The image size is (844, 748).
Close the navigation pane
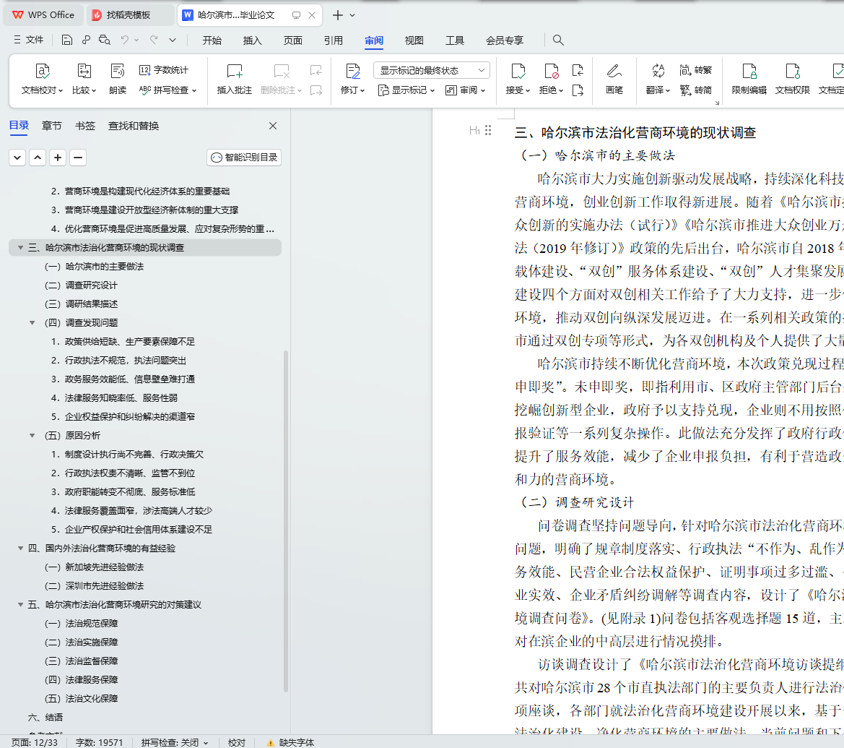click(273, 126)
